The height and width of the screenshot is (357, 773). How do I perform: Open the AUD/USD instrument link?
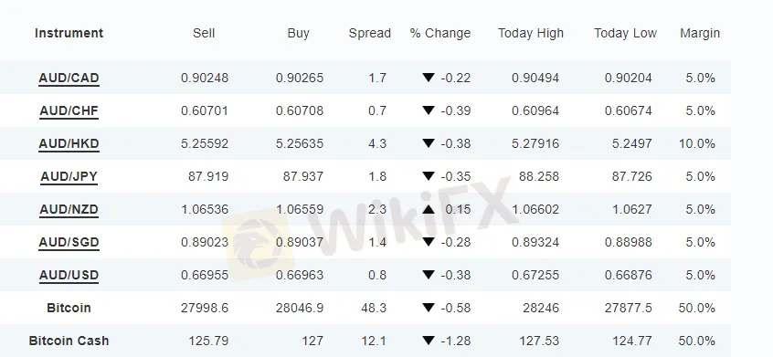69,275
